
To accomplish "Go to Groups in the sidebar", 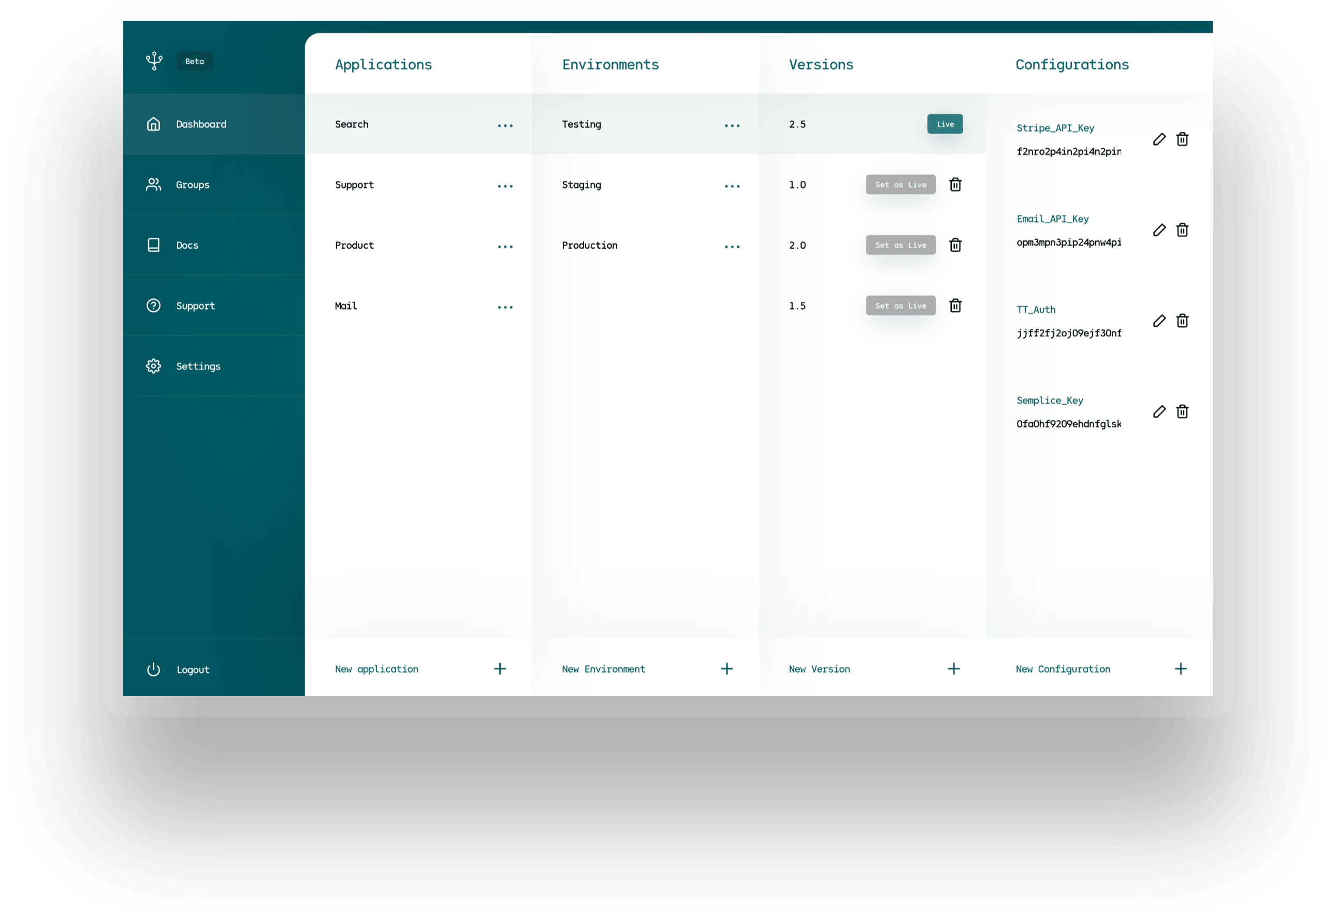I will click(193, 185).
